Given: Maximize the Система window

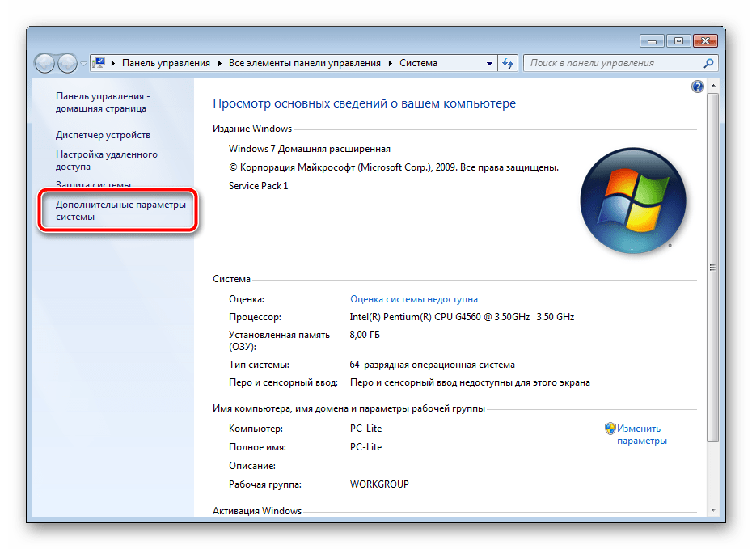Looking at the screenshot, I should 678,41.
